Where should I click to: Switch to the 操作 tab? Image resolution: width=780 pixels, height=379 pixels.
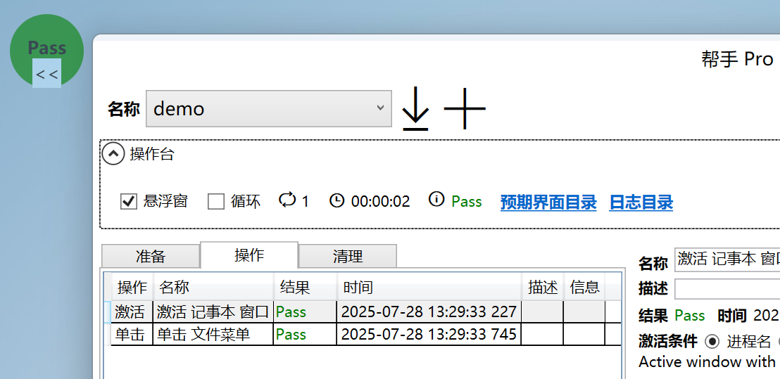[x=249, y=255]
